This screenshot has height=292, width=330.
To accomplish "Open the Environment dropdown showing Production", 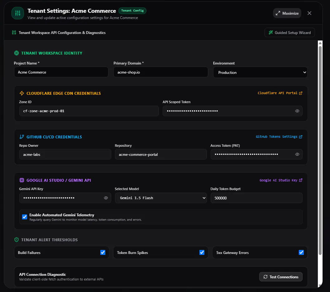I will [x=260, y=72].
